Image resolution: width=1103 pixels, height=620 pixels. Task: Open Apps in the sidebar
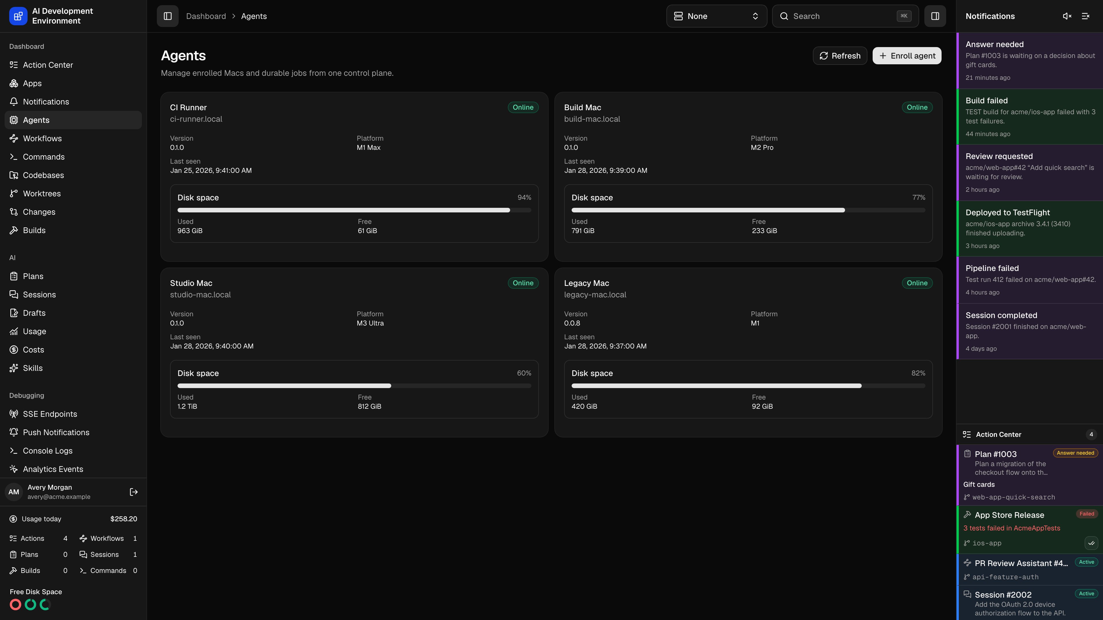click(x=73, y=83)
